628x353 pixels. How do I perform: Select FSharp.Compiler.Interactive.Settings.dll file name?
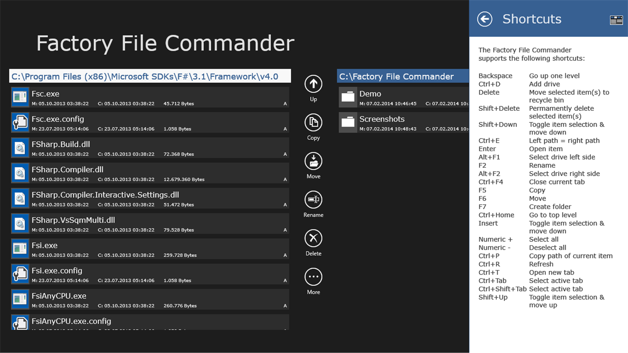(105, 195)
